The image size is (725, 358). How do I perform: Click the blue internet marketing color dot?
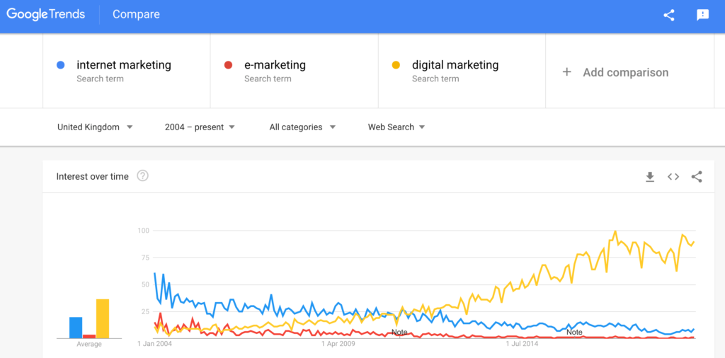coord(60,65)
